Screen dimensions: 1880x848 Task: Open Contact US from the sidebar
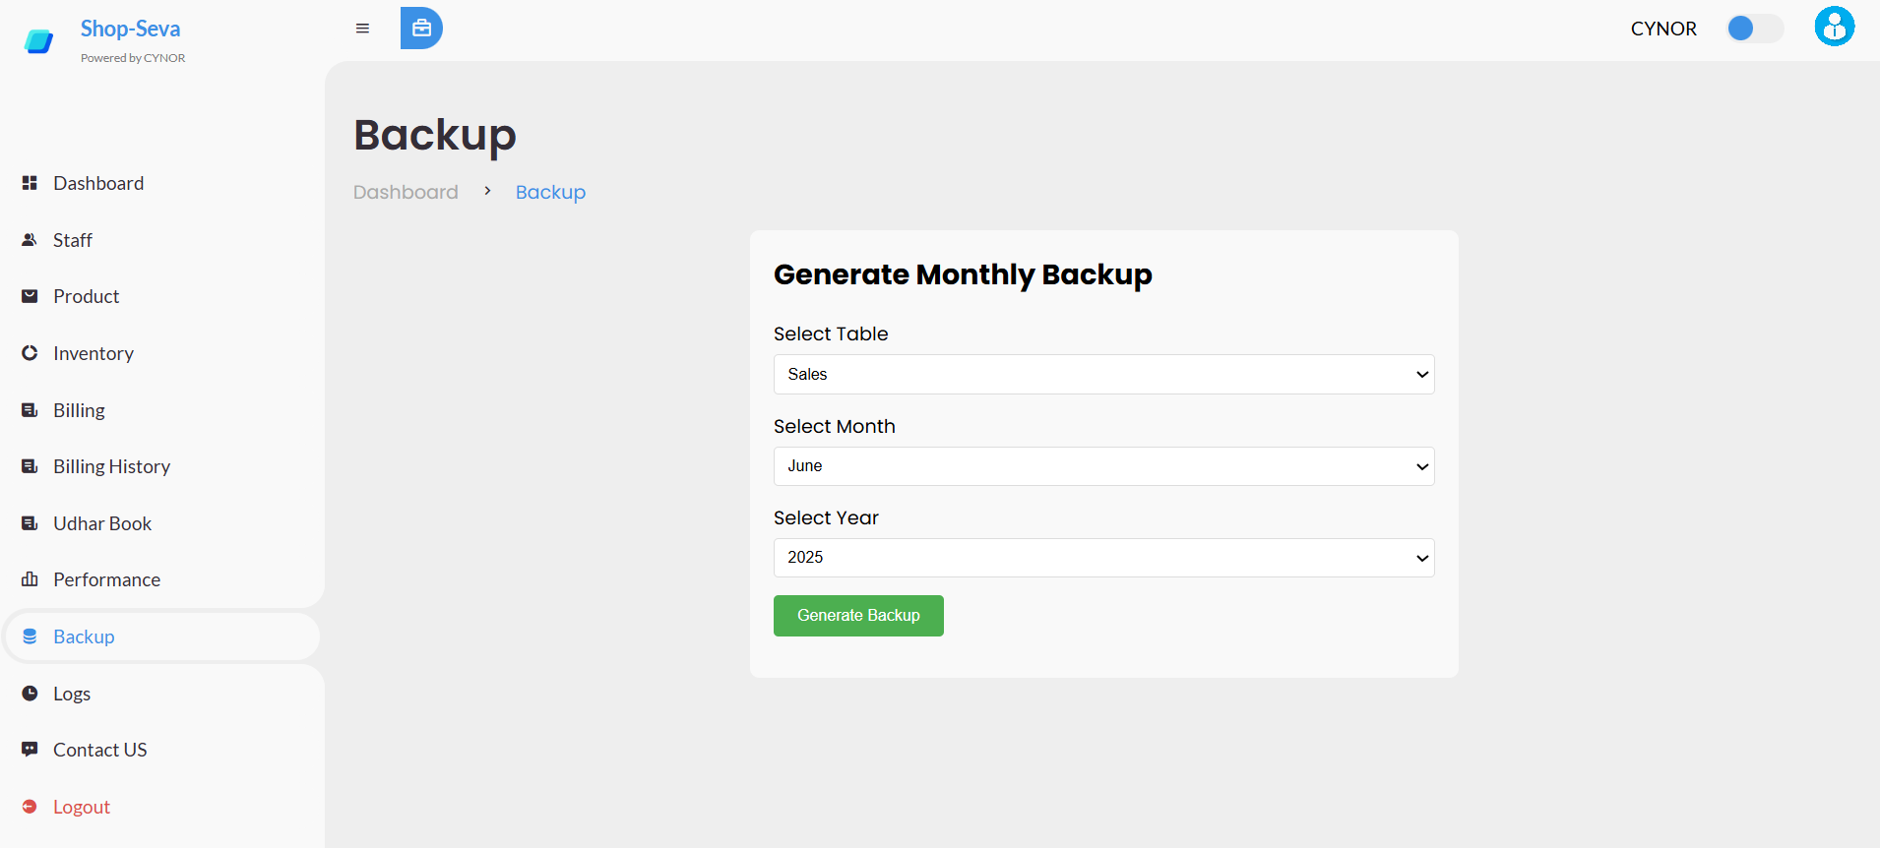(99, 750)
